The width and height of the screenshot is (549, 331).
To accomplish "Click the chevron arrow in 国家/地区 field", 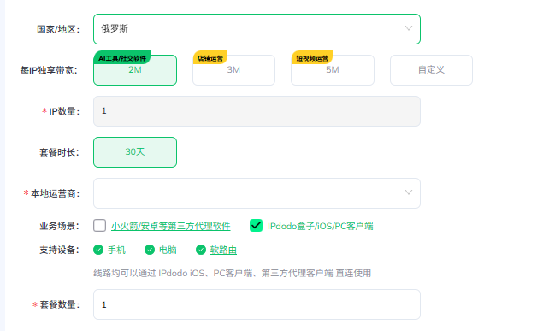I will tap(409, 28).
